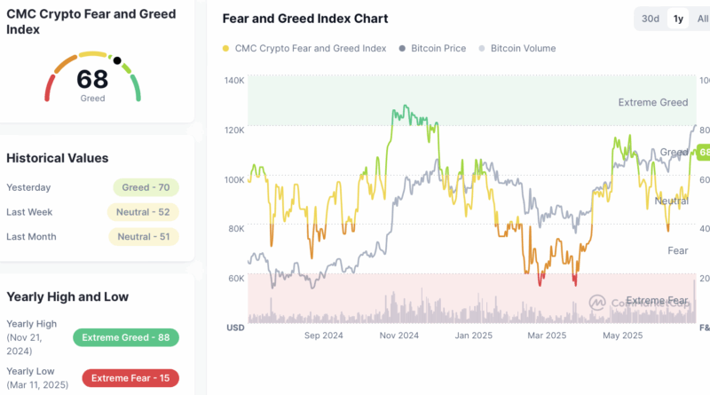Click the Extreme Greed - 88 yearly high badge

click(x=125, y=337)
